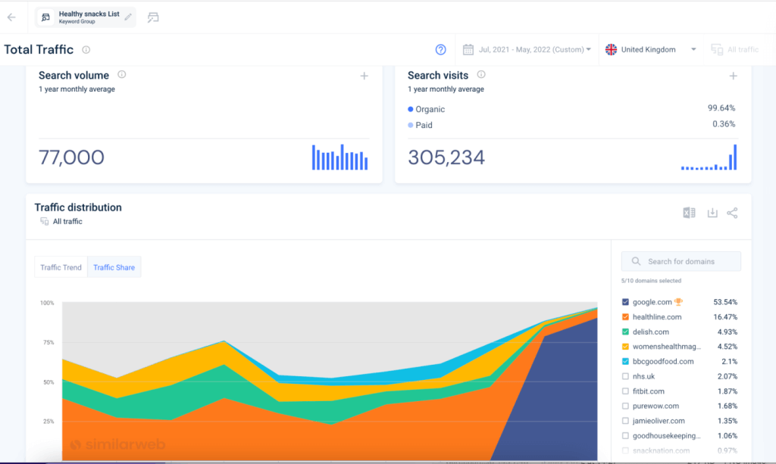Expand the Jul 2021 - May 2022 date range

point(534,49)
